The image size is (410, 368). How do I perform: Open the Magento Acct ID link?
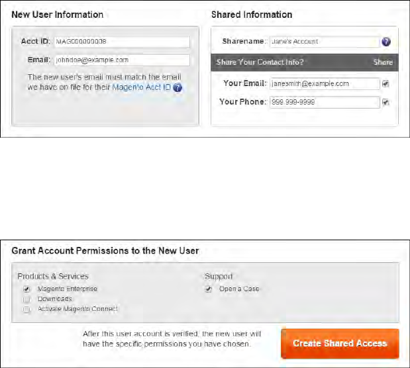click(142, 87)
